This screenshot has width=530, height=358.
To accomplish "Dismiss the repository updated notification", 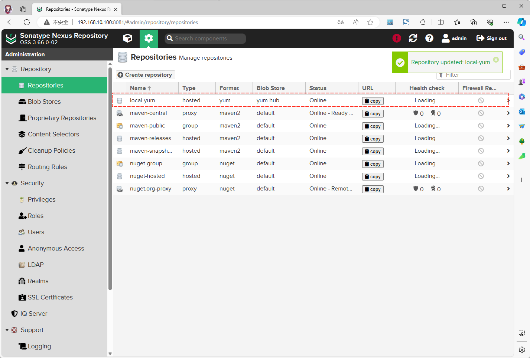I will [496, 60].
